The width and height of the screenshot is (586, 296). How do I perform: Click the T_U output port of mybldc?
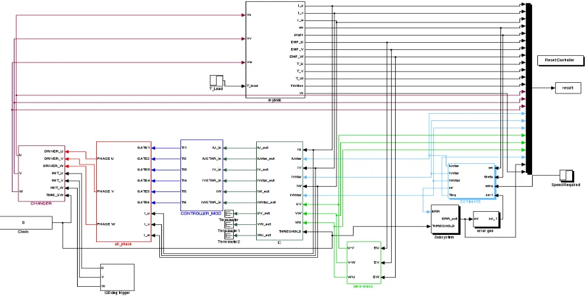pos(300,64)
